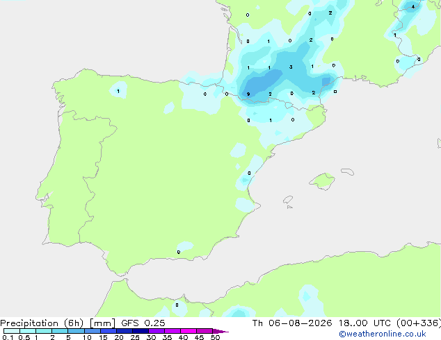Click the 20–25 mm dark blue swatch
Viewport: 441px width, 340px height.
(x=125, y=331)
